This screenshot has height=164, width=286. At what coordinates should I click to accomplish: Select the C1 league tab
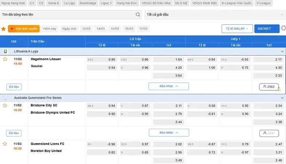click(x=32, y=3)
